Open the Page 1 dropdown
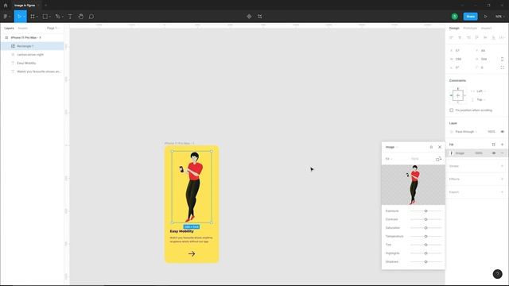Viewport: 509px width, 286px height. pos(53,29)
